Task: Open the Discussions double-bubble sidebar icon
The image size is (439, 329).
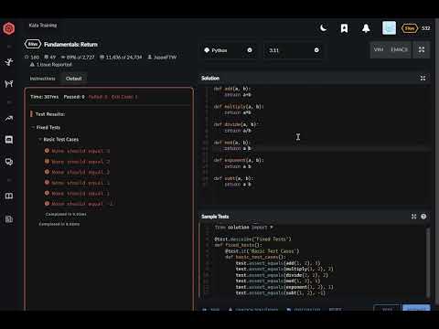Action: tap(9, 162)
